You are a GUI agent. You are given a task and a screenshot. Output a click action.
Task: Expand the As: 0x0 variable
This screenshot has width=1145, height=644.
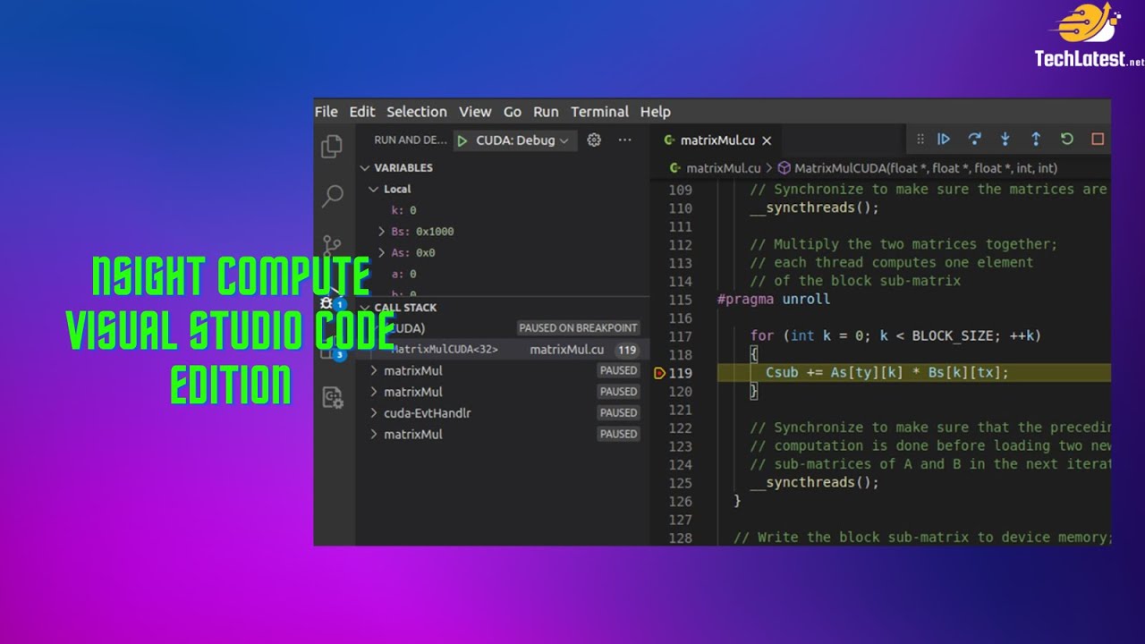tap(383, 253)
